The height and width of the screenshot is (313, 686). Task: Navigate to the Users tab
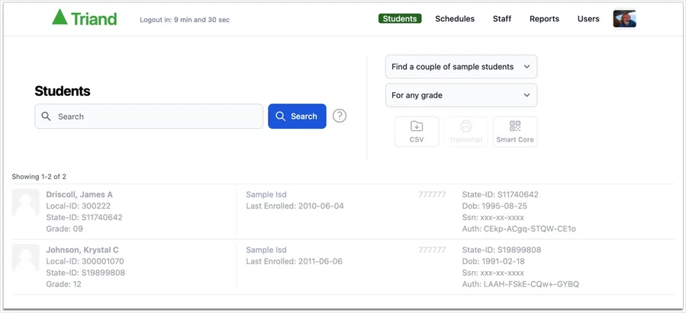tap(588, 19)
